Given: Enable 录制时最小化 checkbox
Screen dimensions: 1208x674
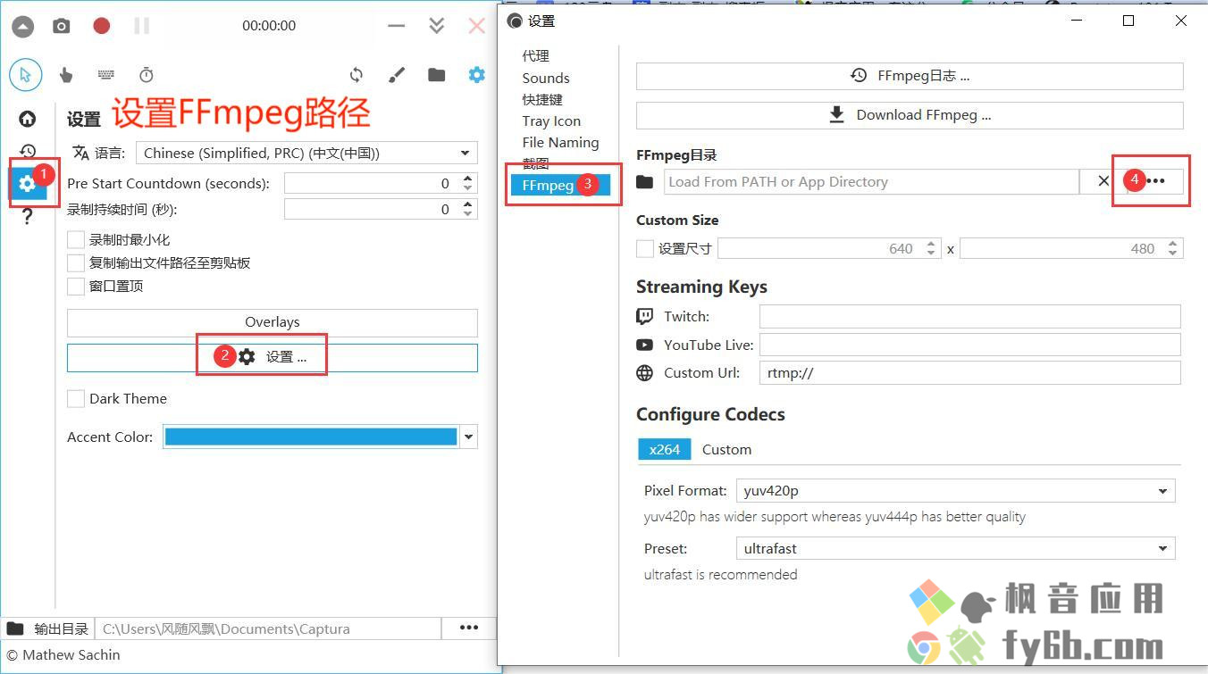Looking at the screenshot, I should coord(76,239).
